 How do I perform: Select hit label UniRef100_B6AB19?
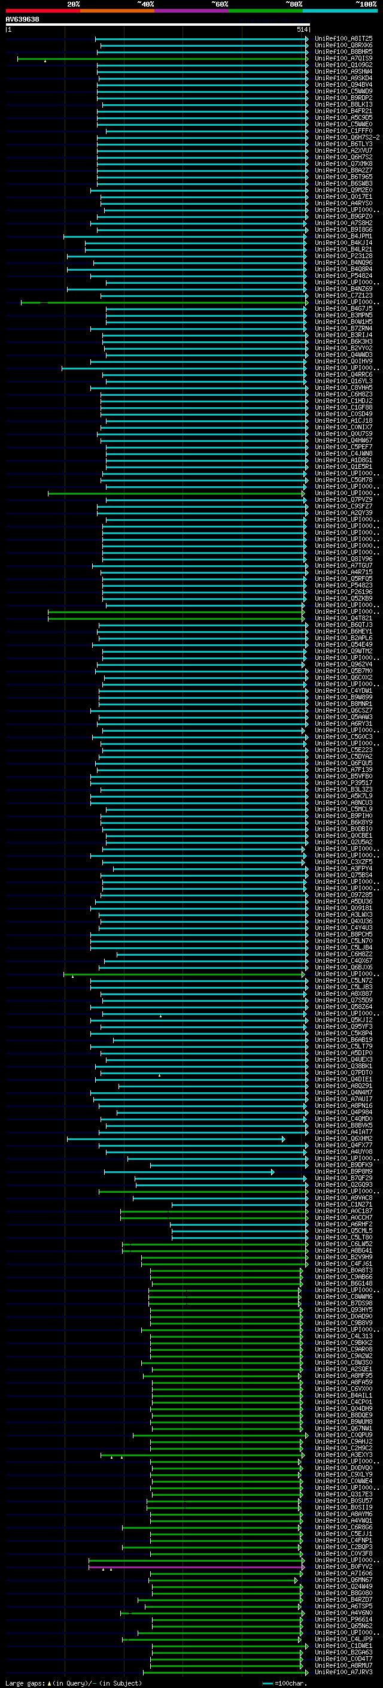(x=343, y=1040)
